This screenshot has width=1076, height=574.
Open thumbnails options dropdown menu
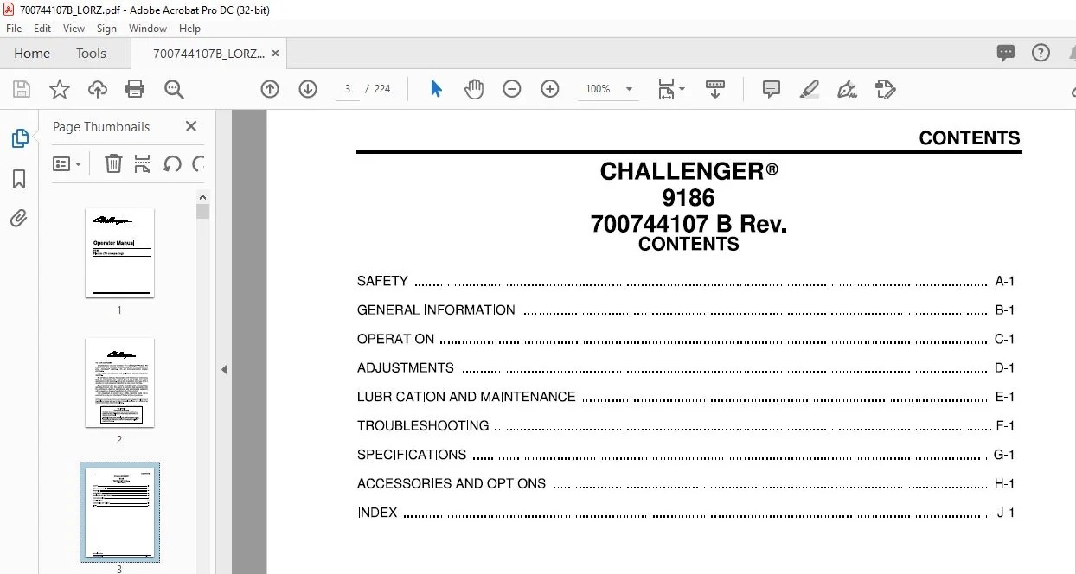pos(67,163)
